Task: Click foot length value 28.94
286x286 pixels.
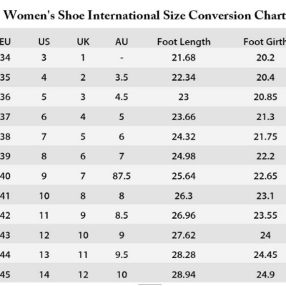Action: (184, 275)
